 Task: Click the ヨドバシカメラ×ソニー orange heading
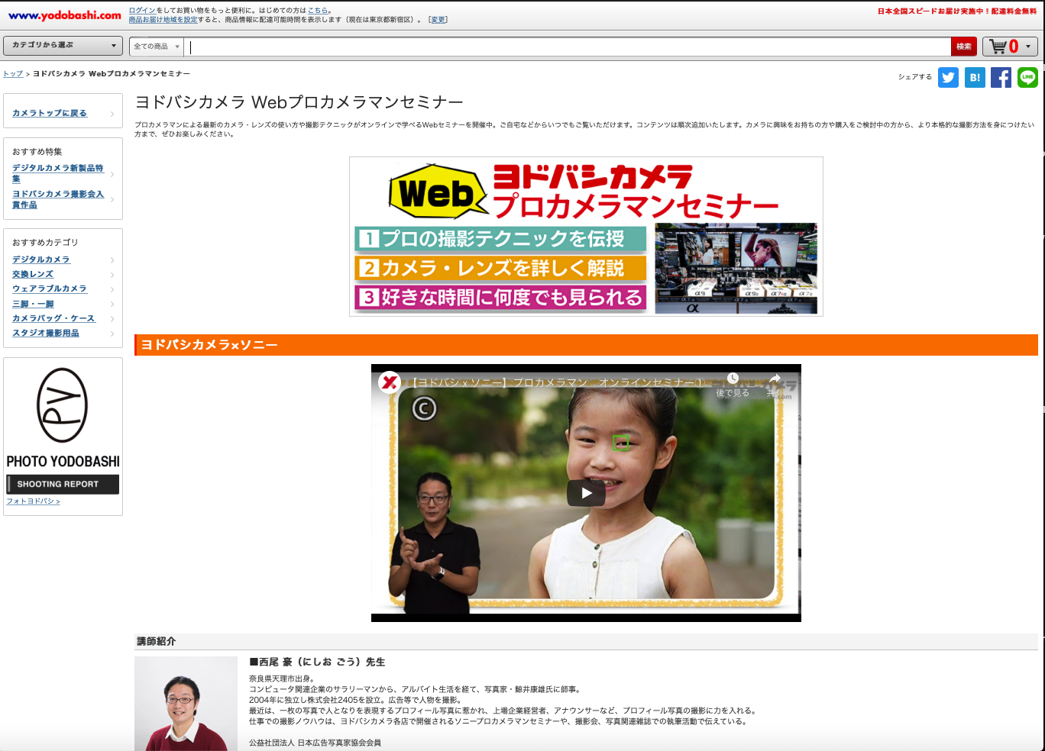586,345
